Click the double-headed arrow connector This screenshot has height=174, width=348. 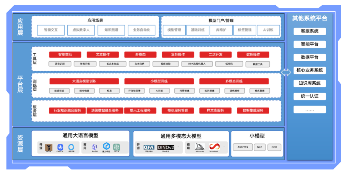coord(286,72)
